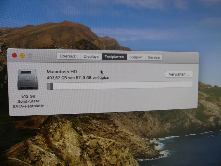Select the Festplatten tab
The height and width of the screenshot is (166, 221).
click(x=114, y=57)
